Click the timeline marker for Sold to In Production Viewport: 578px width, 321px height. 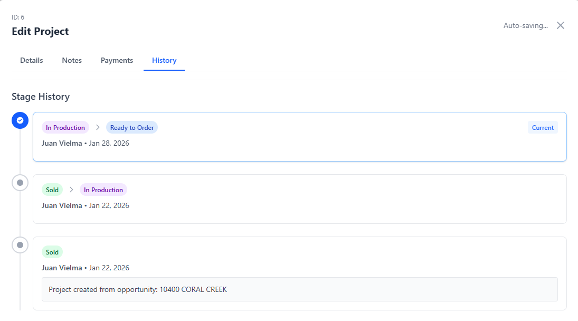click(x=20, y=183)
